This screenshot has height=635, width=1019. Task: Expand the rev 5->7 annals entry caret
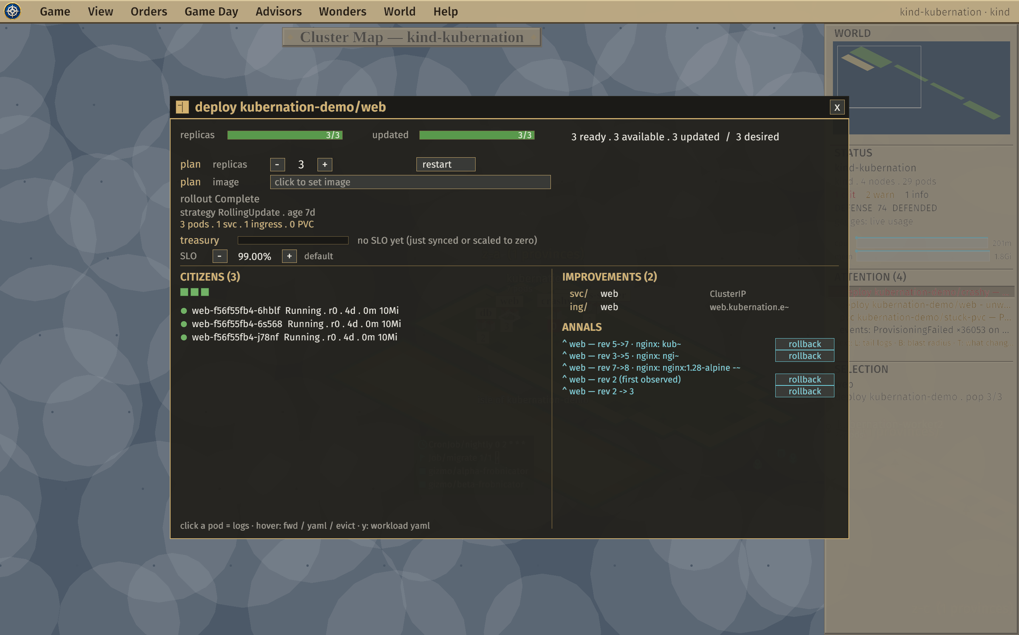coord(564,343)
